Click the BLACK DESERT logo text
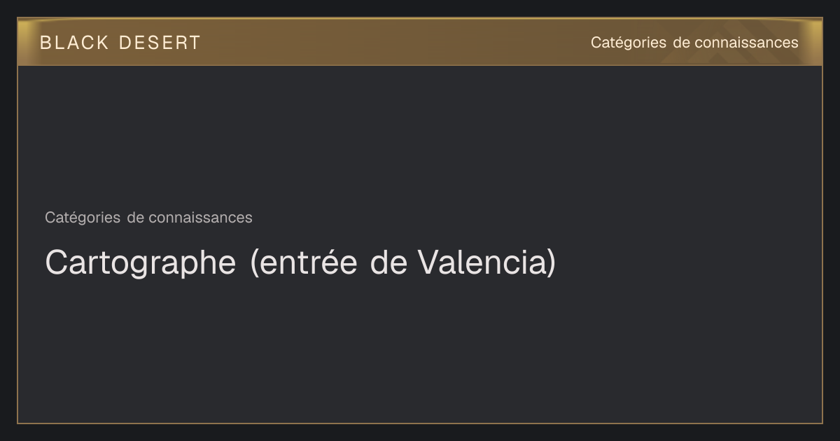The width and height of the screenshot is (840, 441). tap(120, 43)
